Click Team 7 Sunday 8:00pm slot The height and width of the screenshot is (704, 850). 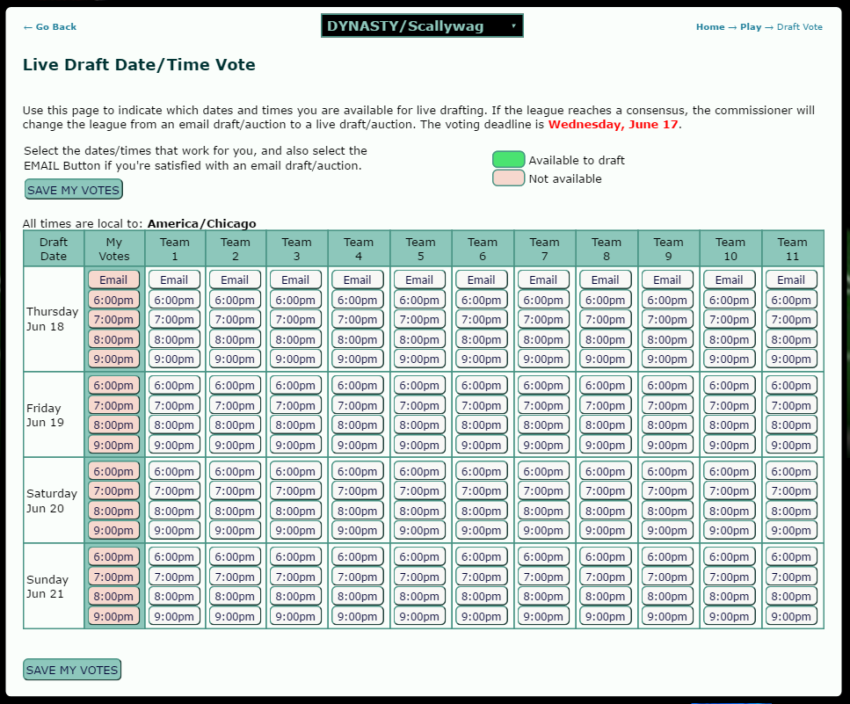[543, 596]
